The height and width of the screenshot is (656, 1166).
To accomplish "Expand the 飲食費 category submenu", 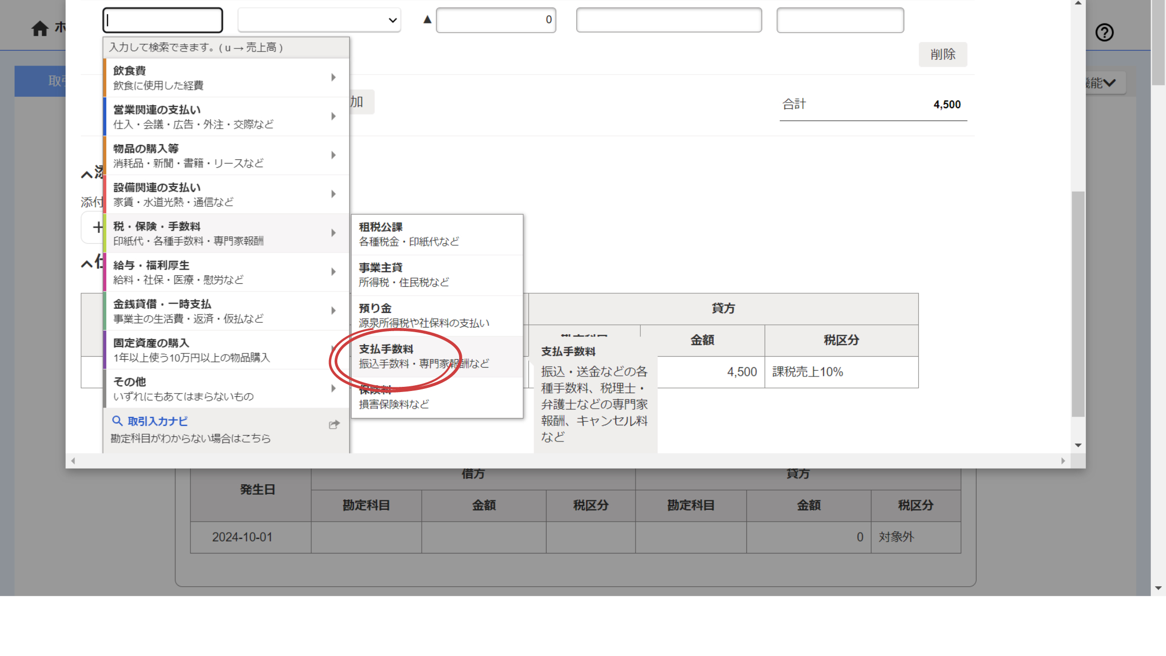I will (x=333, y=77).
